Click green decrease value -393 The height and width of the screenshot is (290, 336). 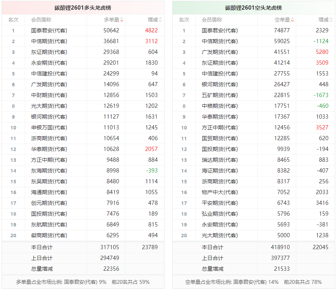pos(152,171)
